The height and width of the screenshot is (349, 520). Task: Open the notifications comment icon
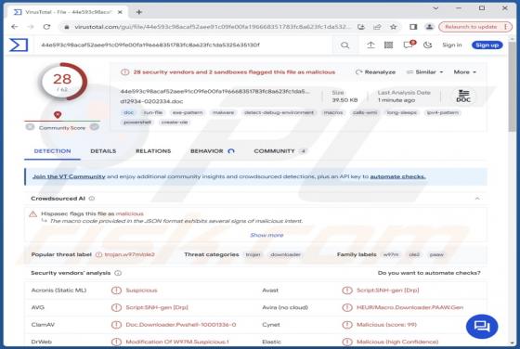(409, 45)
